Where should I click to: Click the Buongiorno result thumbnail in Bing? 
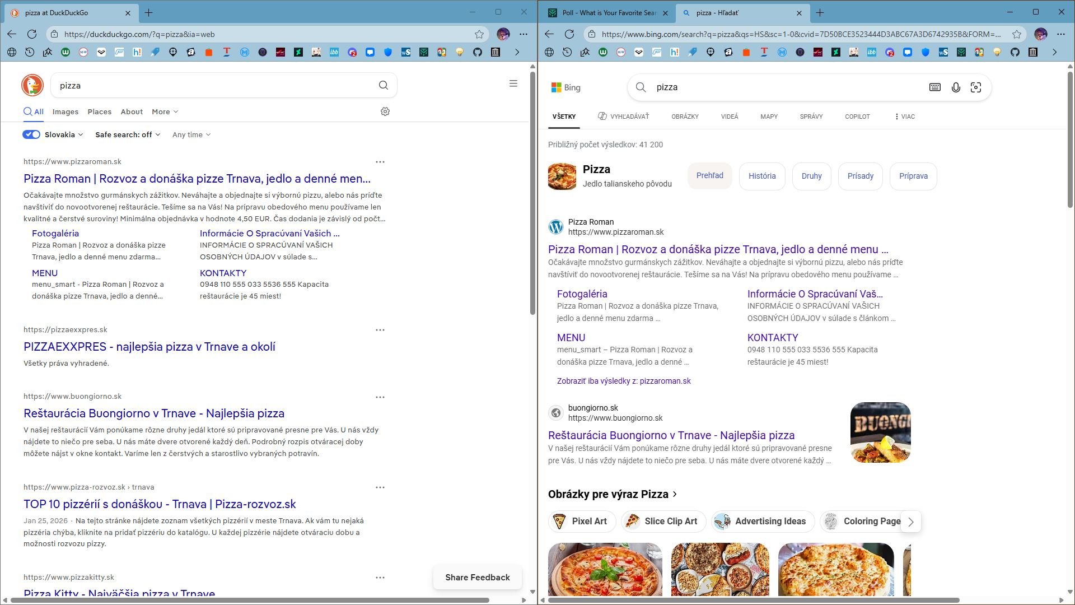pos(881,432)
